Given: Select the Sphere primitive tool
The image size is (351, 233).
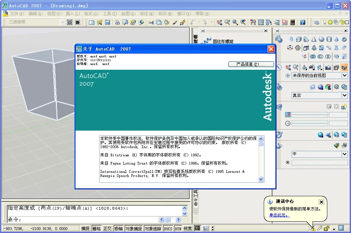Looking at the screenshot, I should tap(321, 39).
